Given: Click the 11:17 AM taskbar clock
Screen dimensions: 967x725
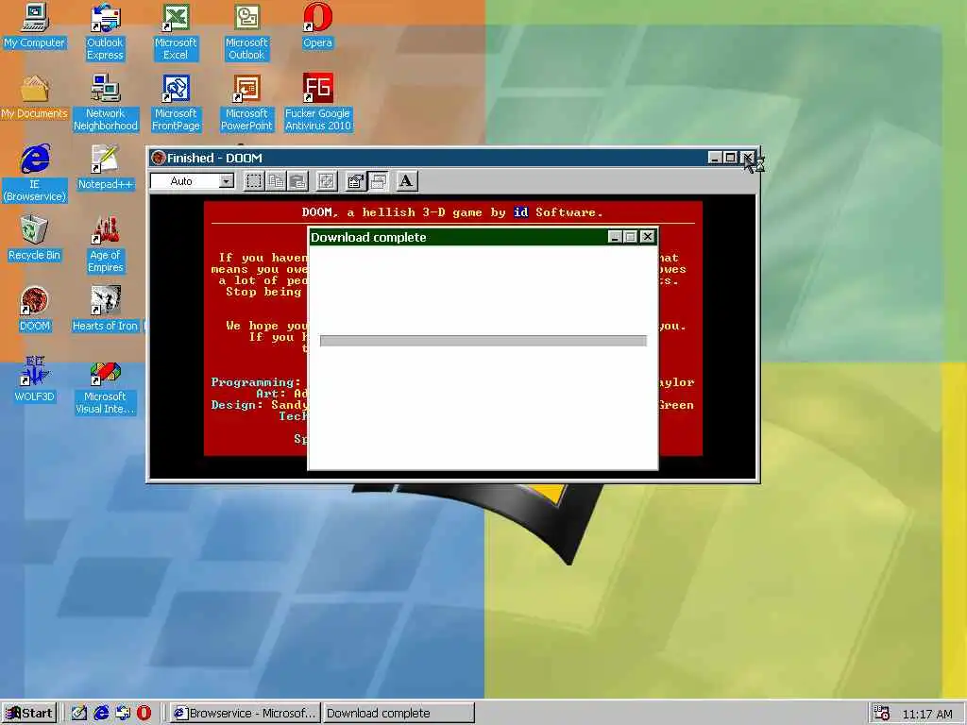Looking at the screenshot, I should click(927, 714).
